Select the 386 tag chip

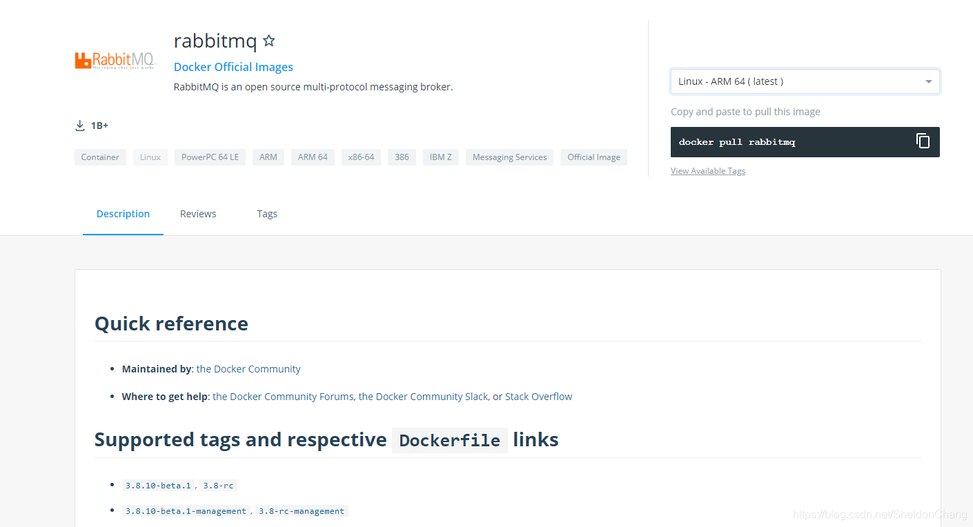402,157
